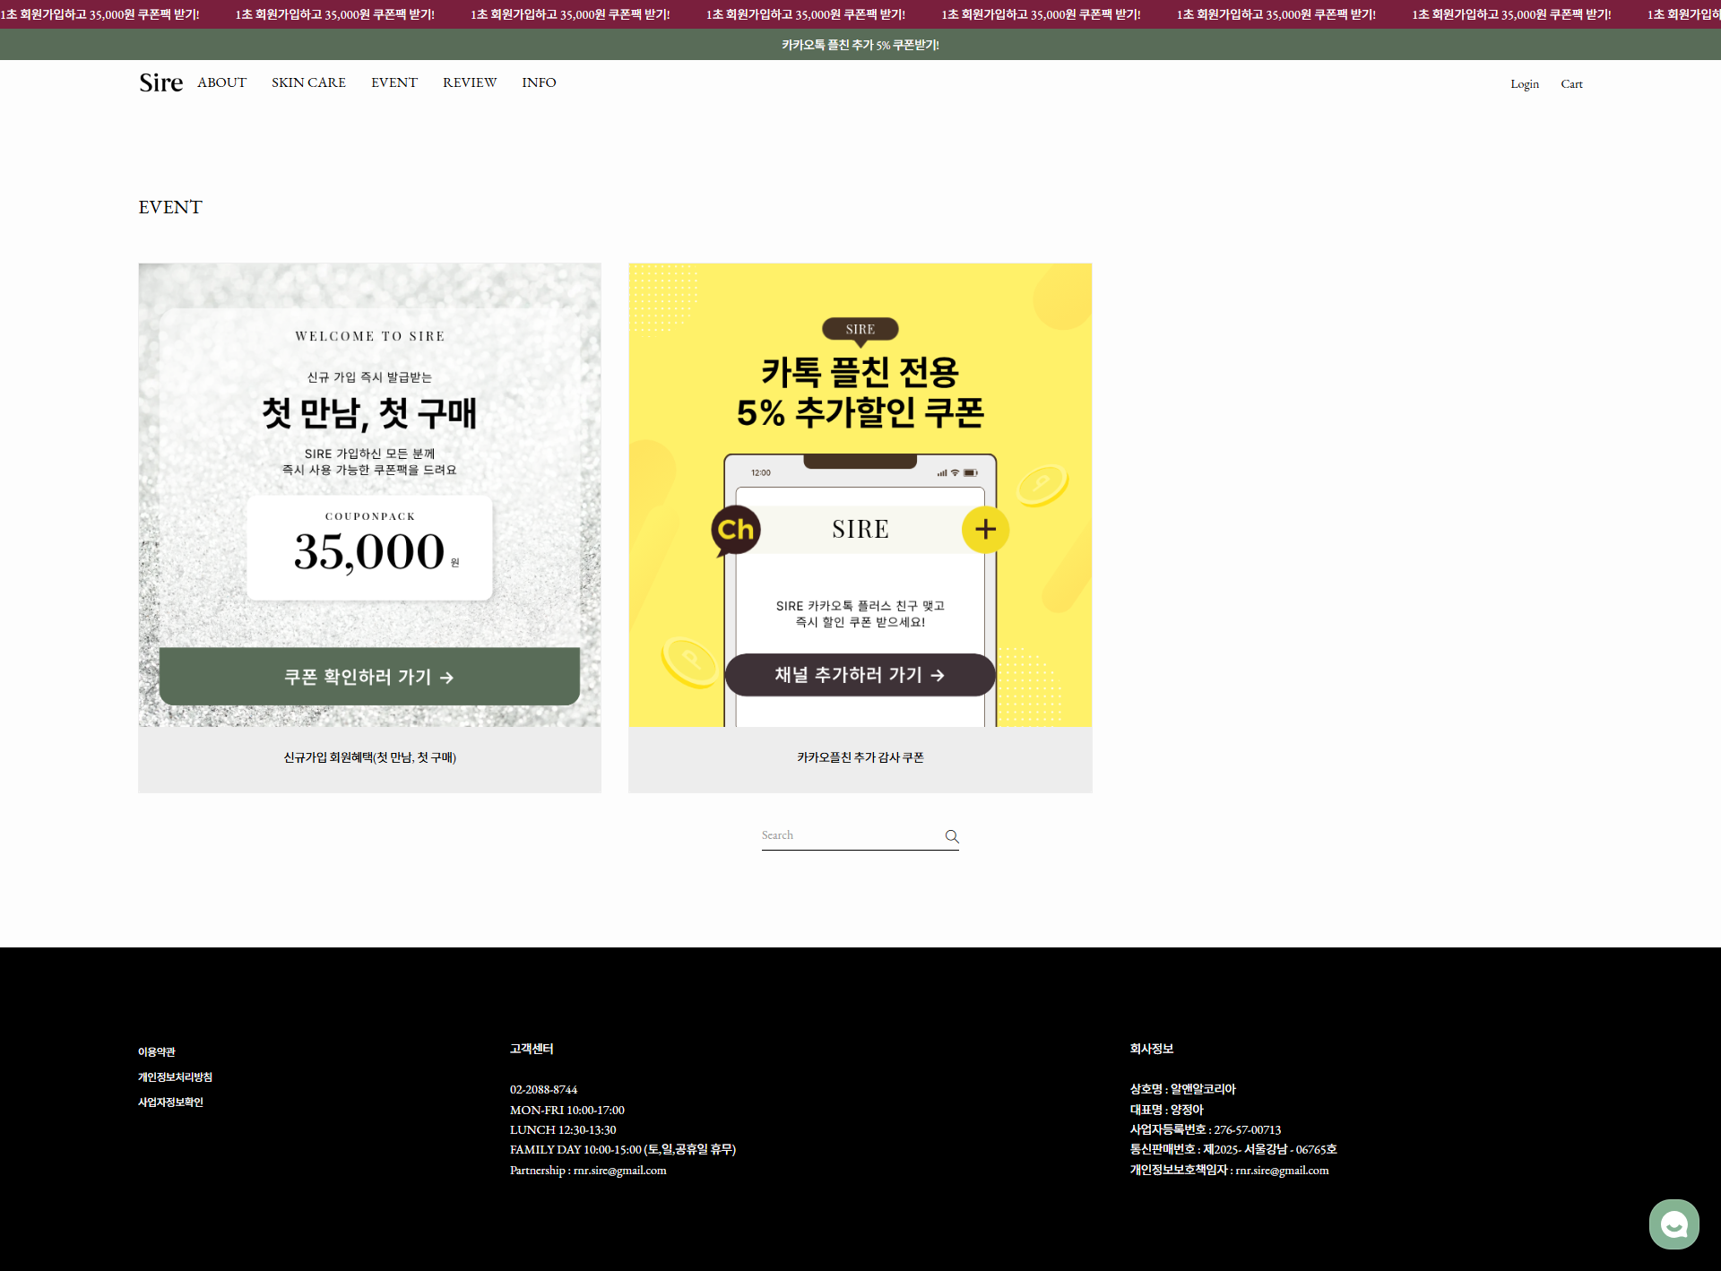The height and width of the screenshot is (1271, 1721).
Task: Click MON-FRI 10:00-17:00 hours text
Action: click(567, 1111)
